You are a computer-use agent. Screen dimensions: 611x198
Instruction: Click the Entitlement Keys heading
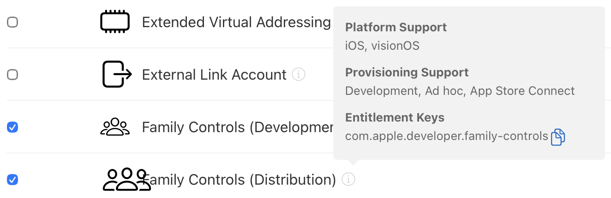tap(395, 118)
